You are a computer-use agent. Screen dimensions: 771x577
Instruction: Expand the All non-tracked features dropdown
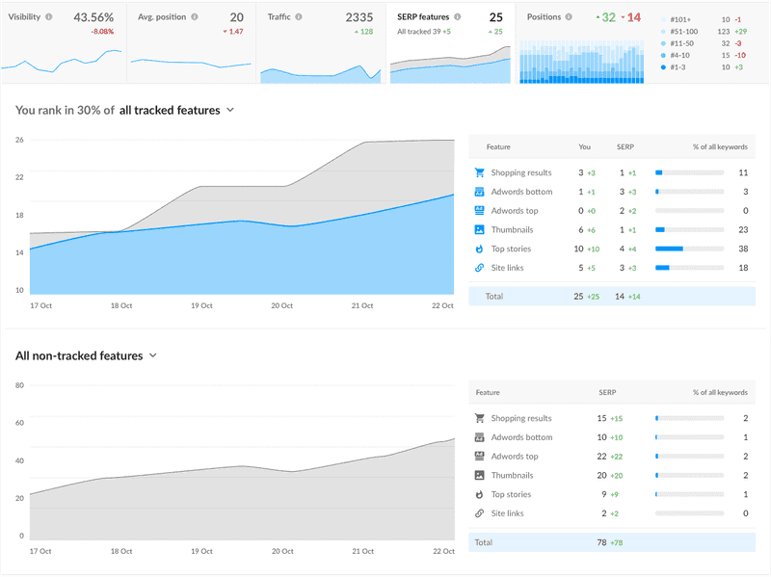click(153, 355)
